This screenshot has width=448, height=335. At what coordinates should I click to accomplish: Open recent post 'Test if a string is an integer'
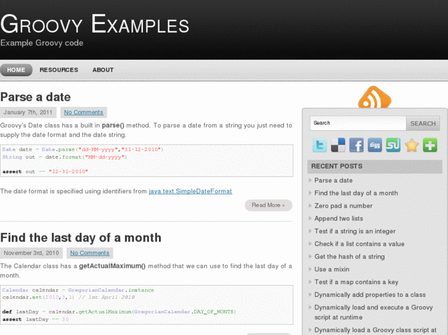click(355, 231)
